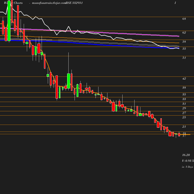Click the last red candlestick on the right
This screenshot has height=194, width=194.
pyautogui.click(x=179, y=135)
